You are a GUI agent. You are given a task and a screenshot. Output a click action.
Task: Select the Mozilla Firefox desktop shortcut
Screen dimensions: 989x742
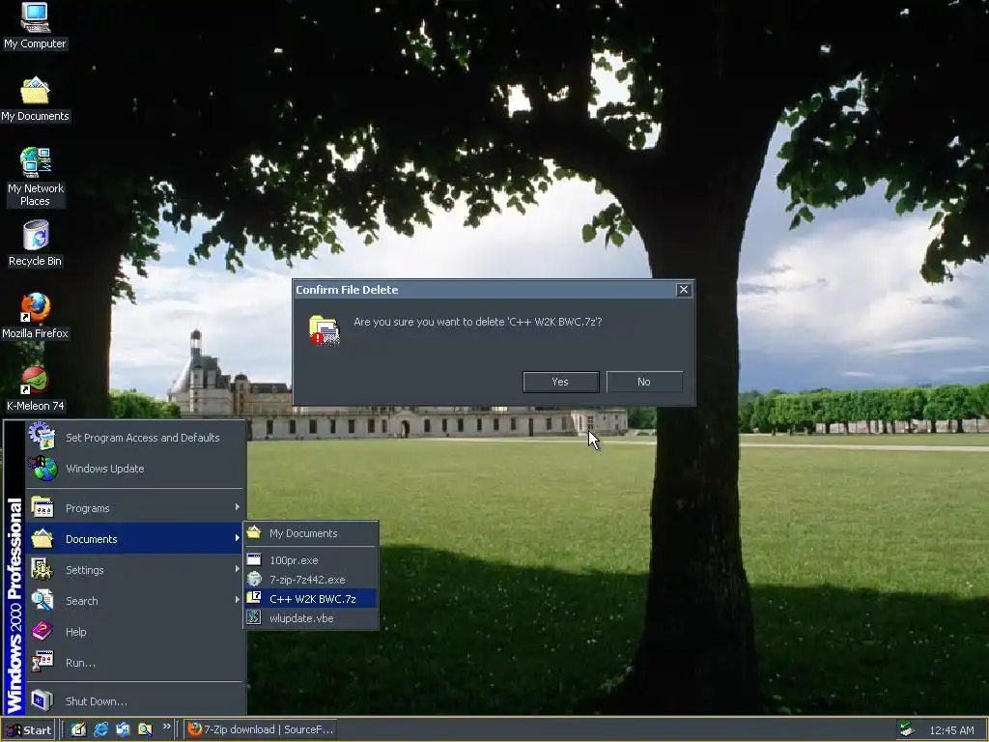pyautogui.click(x=35, y=316)
